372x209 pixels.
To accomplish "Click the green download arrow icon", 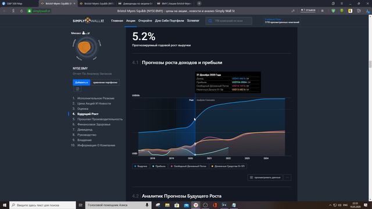I will tap(342, 11).
